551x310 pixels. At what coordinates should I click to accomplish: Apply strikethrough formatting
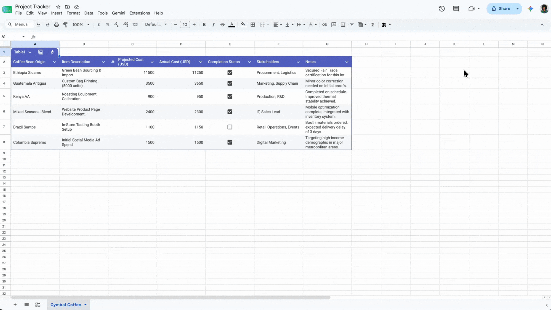coord(222,25)
